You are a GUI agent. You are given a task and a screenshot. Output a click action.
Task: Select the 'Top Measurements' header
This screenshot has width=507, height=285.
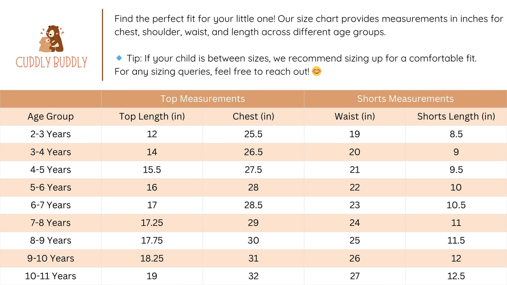(x=202, y=99)
